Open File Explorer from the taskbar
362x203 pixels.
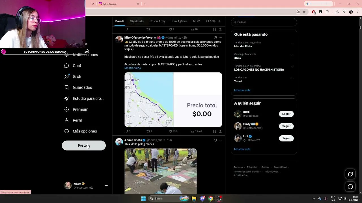[194, 198]
